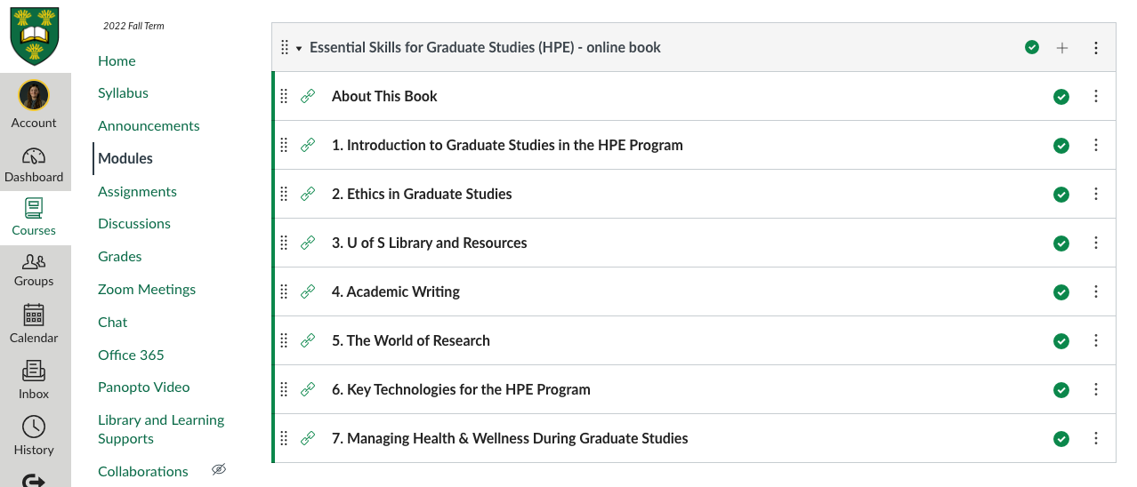Open the Dashboard speedometer icon
The width and height of the screenshot is (1137, 487).
coord(34,156)
